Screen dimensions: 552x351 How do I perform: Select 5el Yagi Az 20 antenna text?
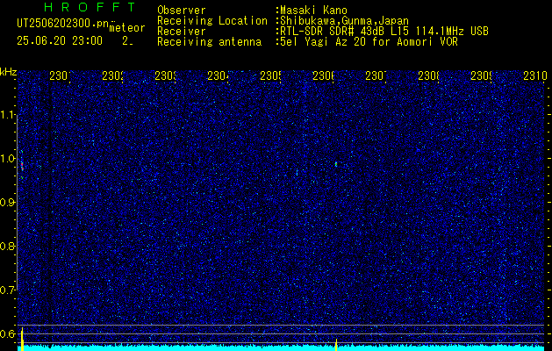point(369,42)
